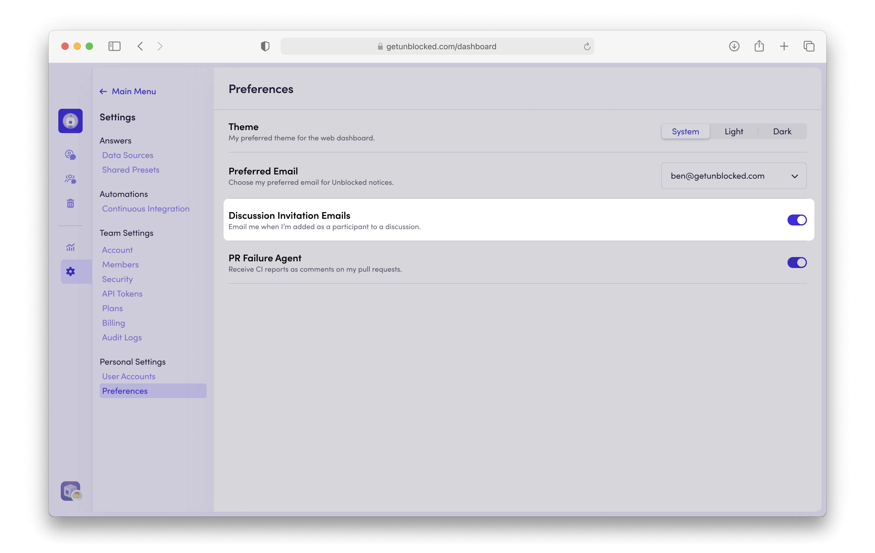Reload the page in address bar
This screenshot has height=553, width=875.
pos(586,46)
